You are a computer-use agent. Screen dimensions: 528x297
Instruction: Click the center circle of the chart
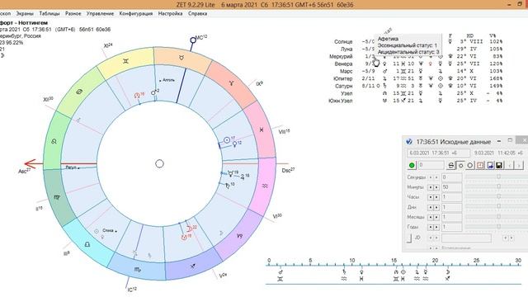click(159, 163)
